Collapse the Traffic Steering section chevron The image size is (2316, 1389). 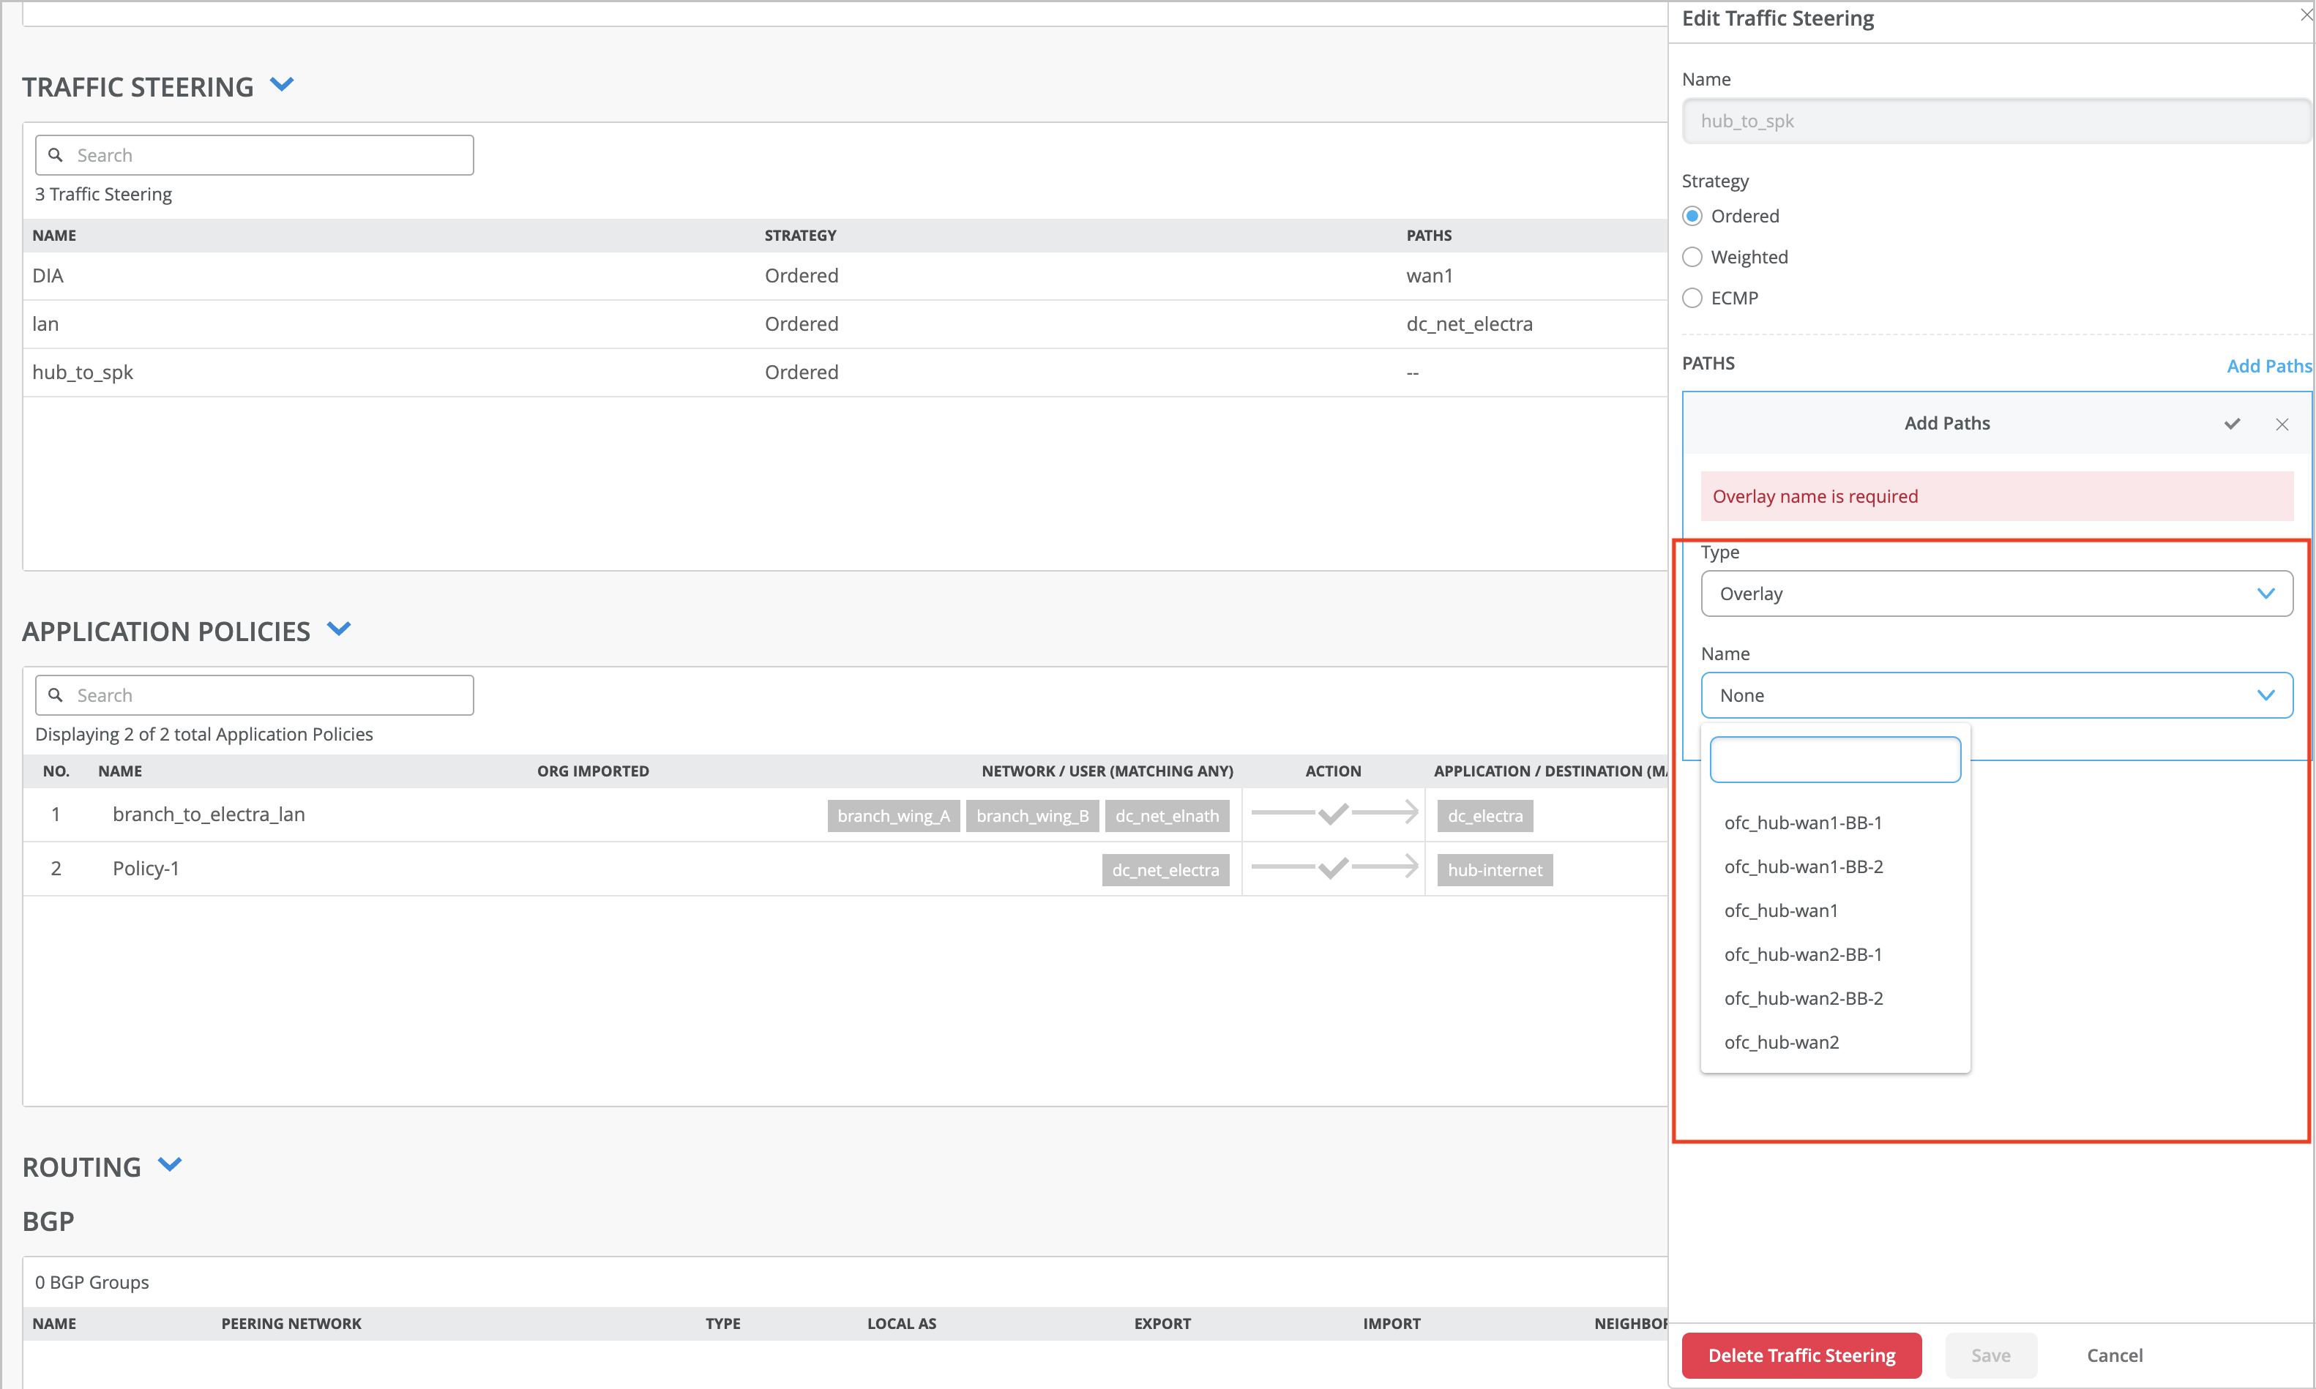click(282, 85)
